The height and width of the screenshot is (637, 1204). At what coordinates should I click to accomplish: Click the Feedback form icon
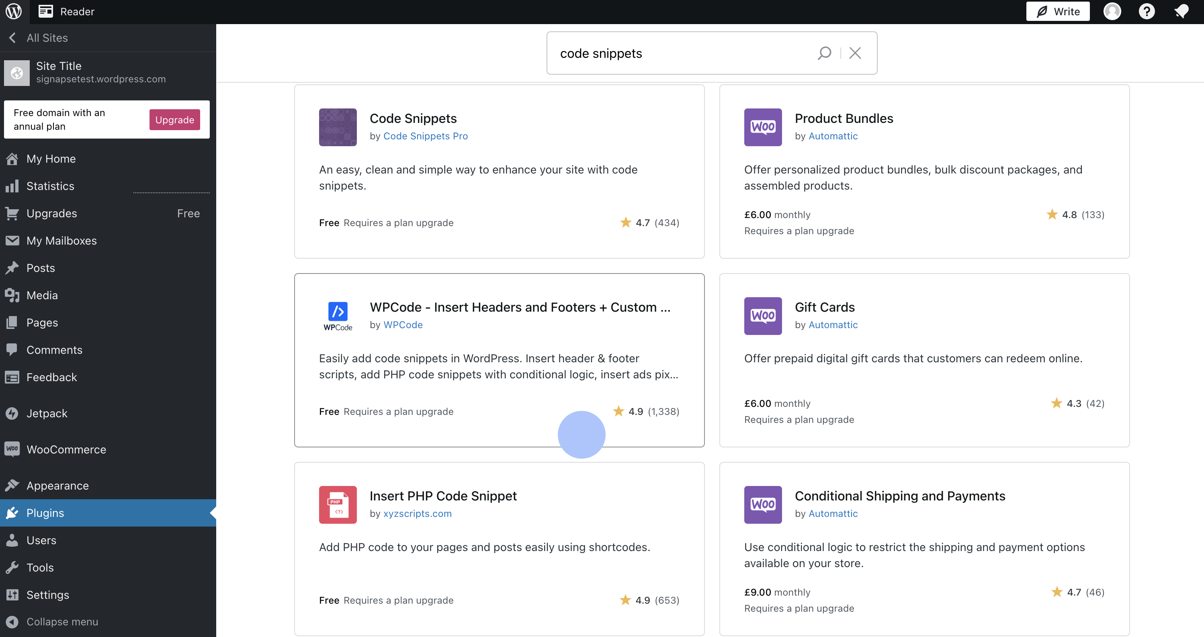(12, 378)
